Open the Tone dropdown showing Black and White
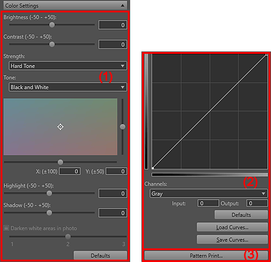The height and width of the screenshot is (262, 271). (68, 87)
